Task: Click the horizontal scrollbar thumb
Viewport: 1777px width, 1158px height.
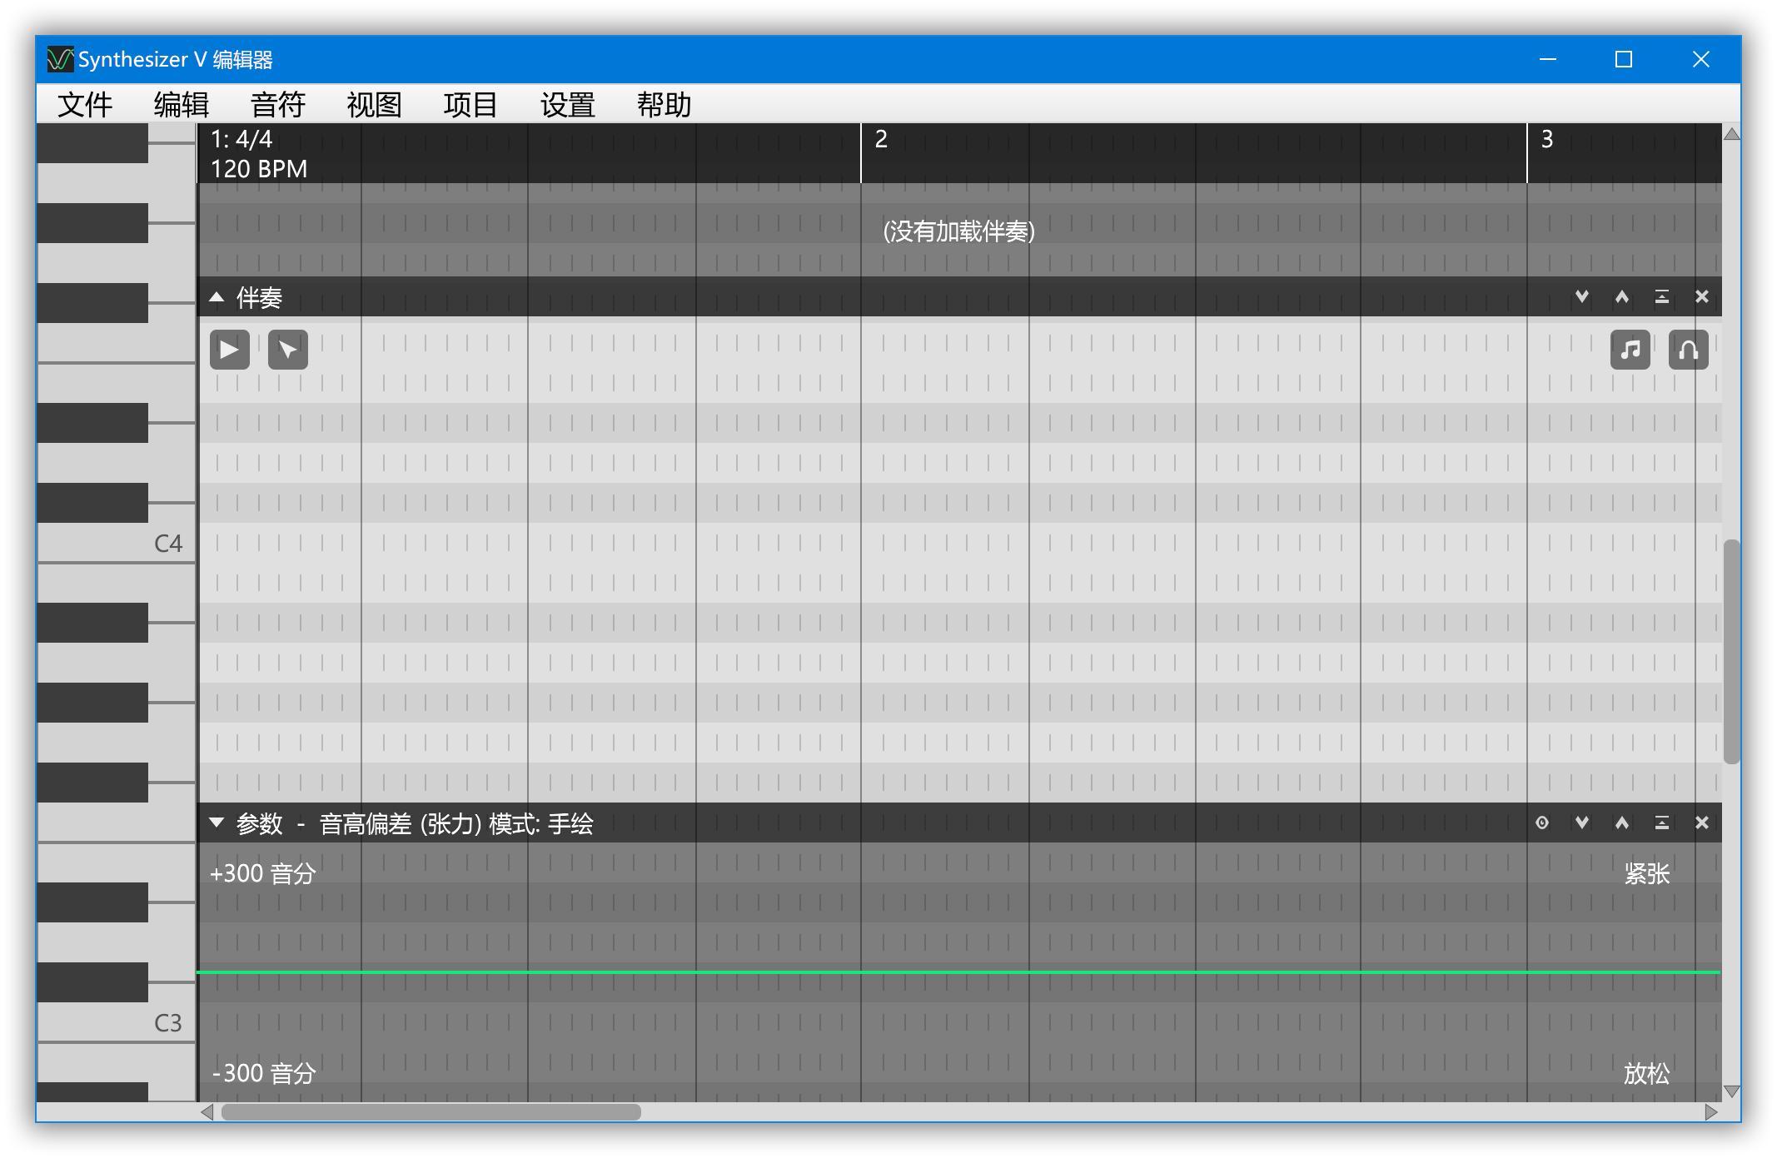Action: [x=431, y=1112]
